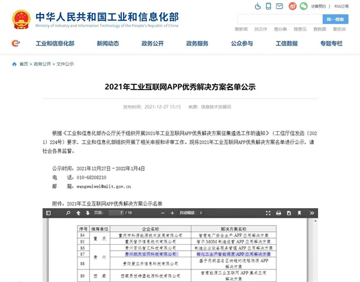The height and width of the screenshot is (282, 360).
Task: Open the 自动缩放 zoom dropdown
Action: click(191, 213)
